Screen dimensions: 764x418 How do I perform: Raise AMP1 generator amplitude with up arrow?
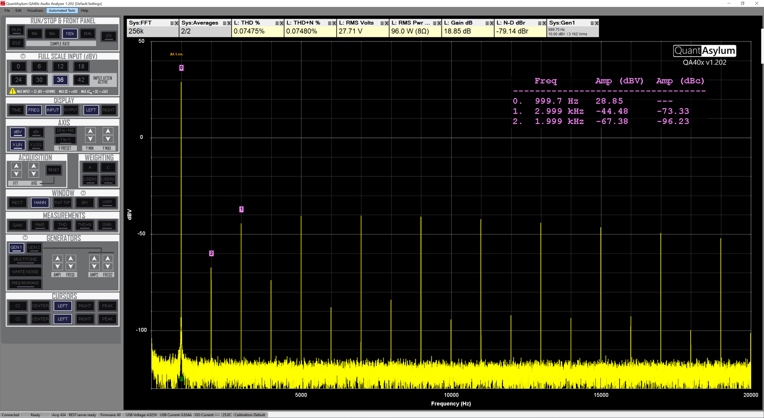point(57,258)
